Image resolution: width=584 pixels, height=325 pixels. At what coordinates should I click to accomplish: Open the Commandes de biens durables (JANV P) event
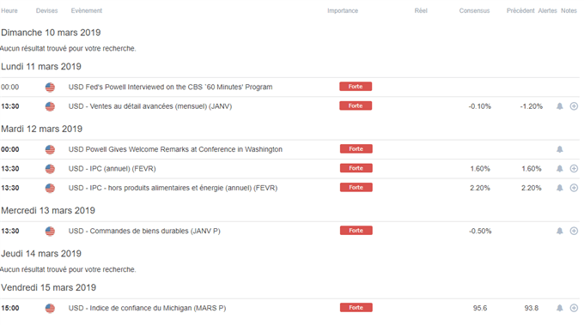point(144,232)
